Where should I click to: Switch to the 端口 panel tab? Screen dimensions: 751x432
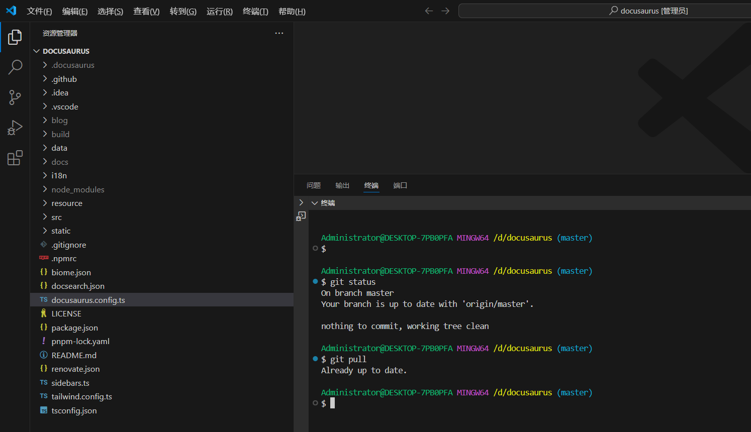[x=400, y=185]
